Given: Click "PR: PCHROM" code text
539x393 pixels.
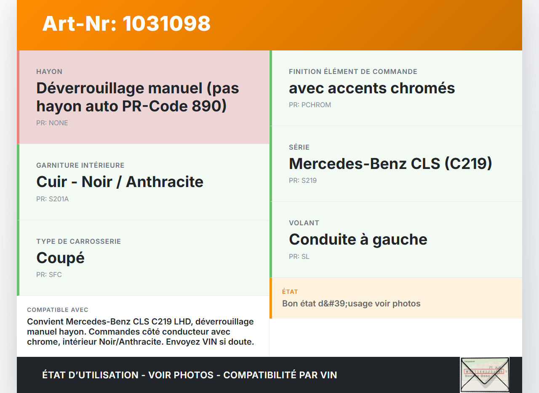Looking at the screenshot, I should tap(310, 105).
